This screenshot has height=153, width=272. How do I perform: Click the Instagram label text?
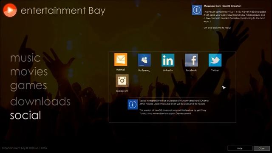pyautogui.click(x=122, y=91)
